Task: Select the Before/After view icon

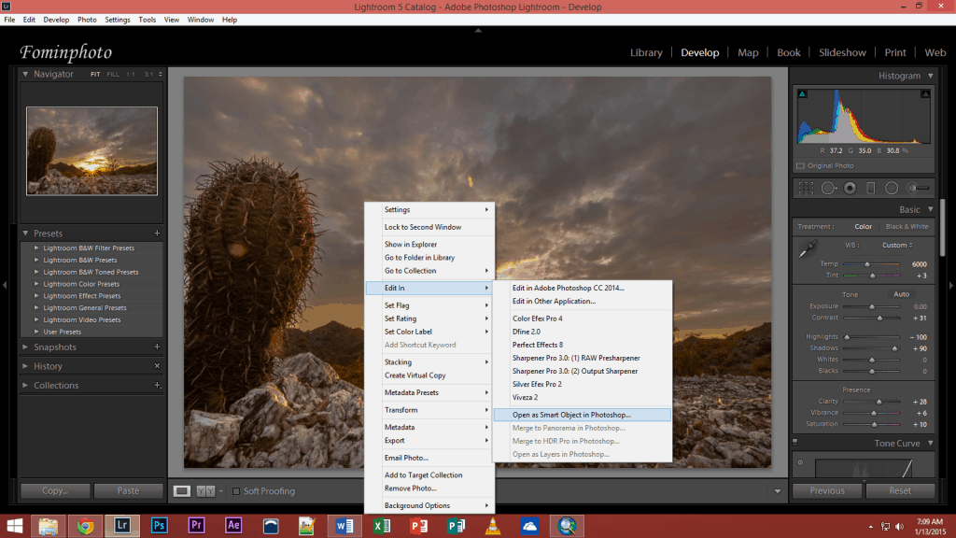Action: pyautogui.click(x=205, y=491)
